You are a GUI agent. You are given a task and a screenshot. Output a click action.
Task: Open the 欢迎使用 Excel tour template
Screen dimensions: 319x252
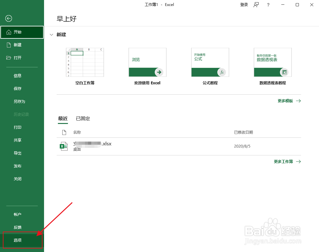coord(148,62)
